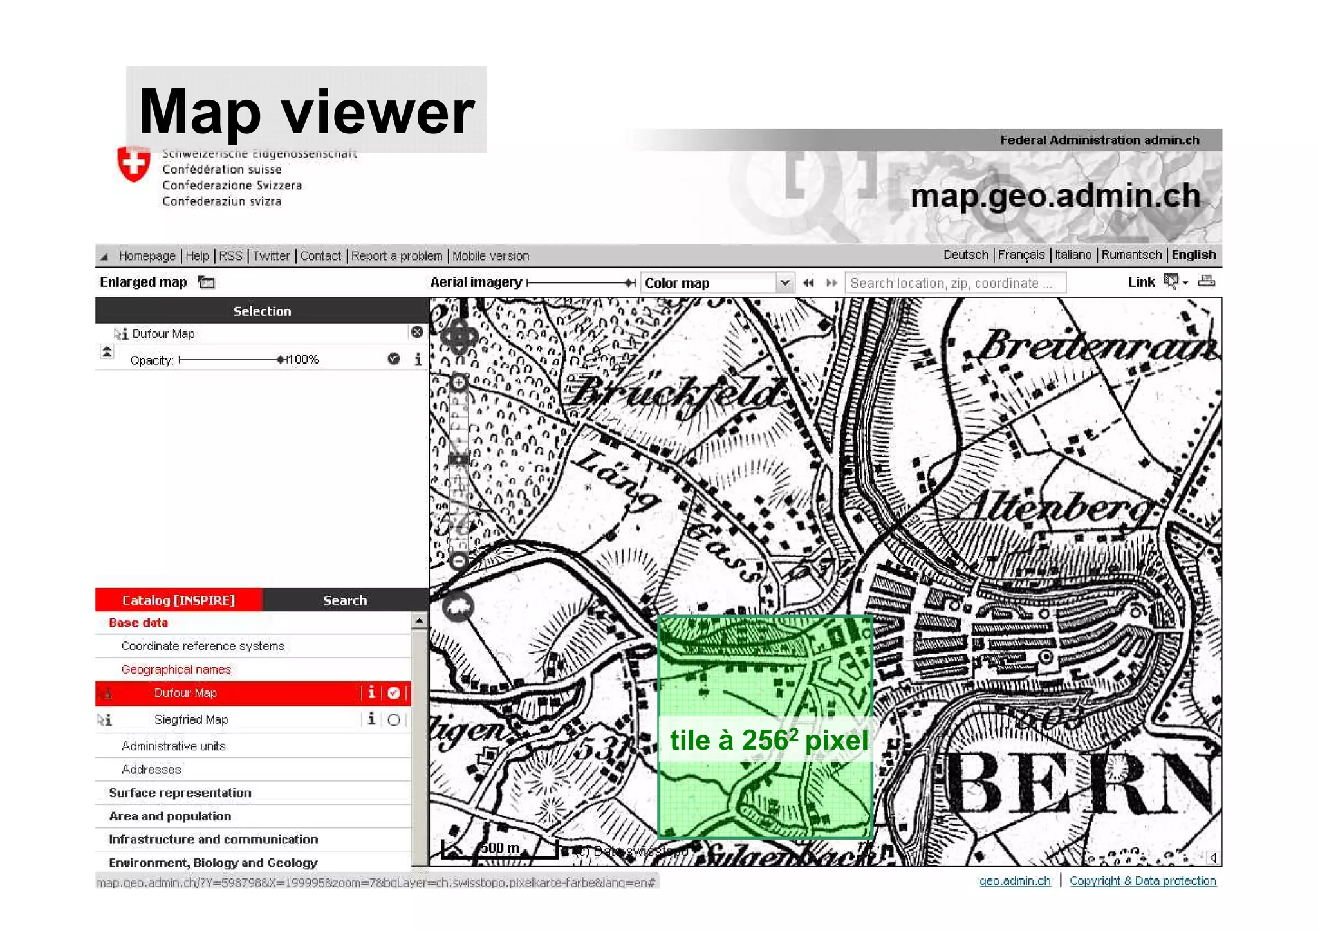Click the zoom slider handle on the map
The height and width of the screenshot is (931, 1318).
click(x=459, y=459)
